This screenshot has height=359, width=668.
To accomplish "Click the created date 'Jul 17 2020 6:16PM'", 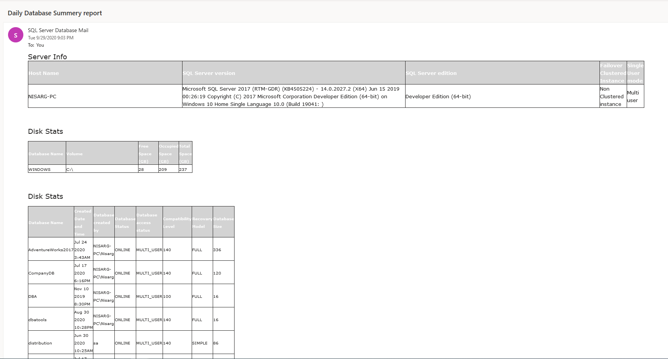I will 83,273.
